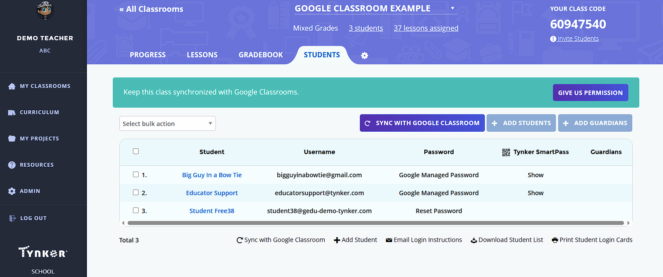
Task: Click the Username column header
Action: (x=319, y=152)
